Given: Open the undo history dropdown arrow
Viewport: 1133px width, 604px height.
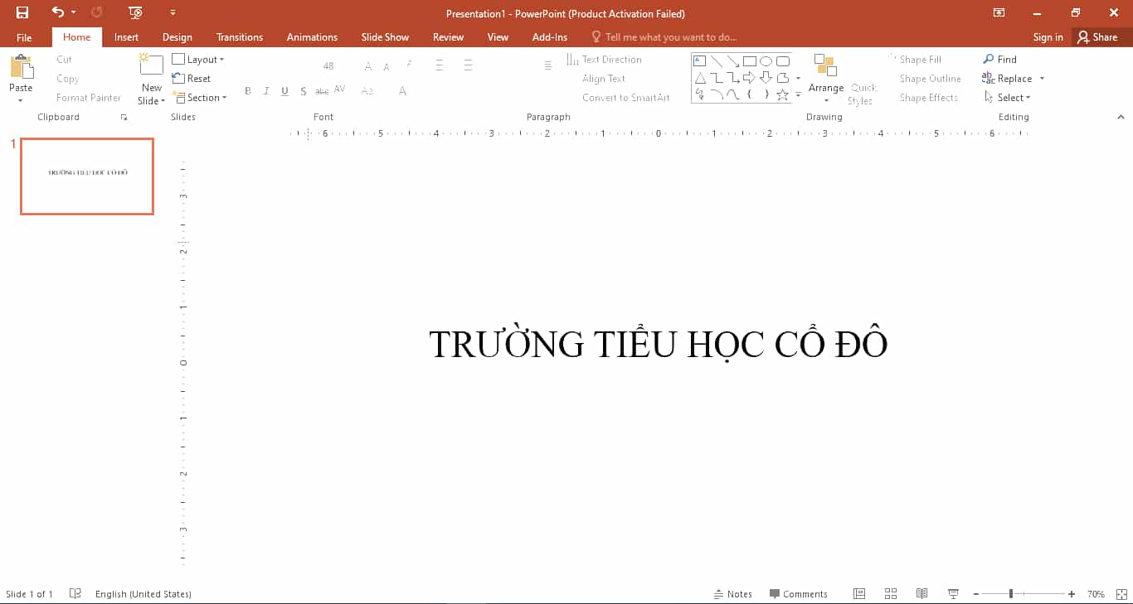Looking at the screenshot, I should click(x=73, y=12).
